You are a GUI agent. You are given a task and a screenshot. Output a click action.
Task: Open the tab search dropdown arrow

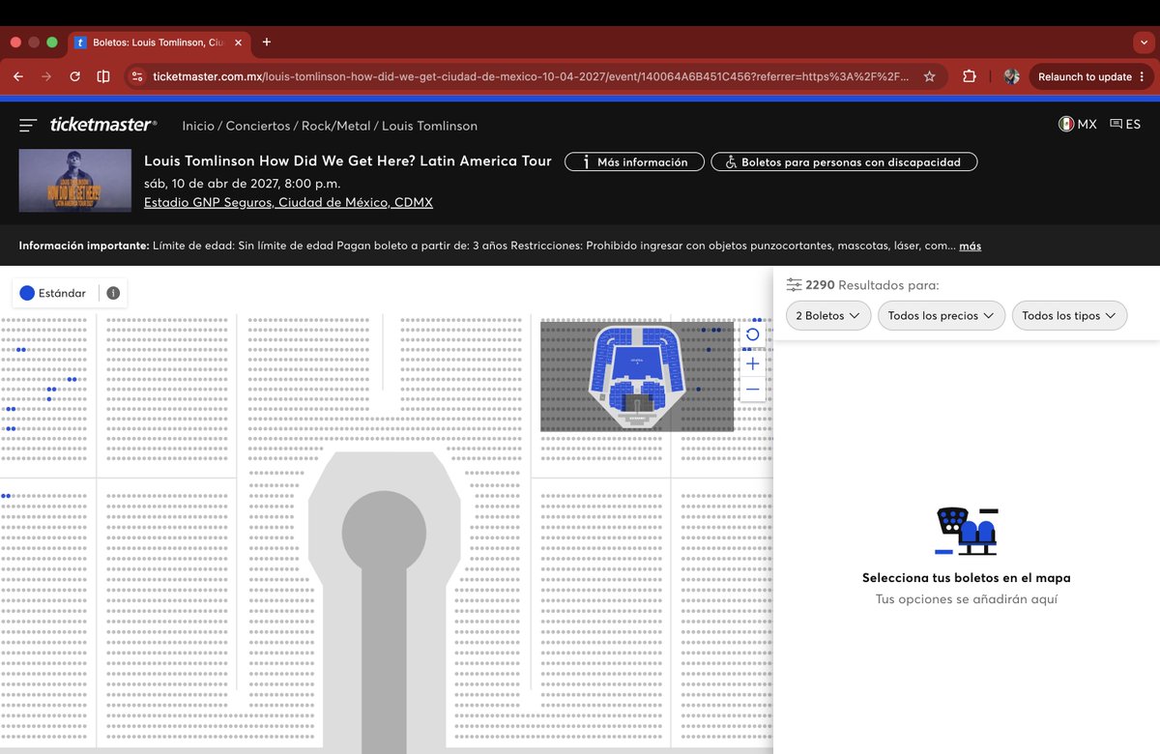1143,43
